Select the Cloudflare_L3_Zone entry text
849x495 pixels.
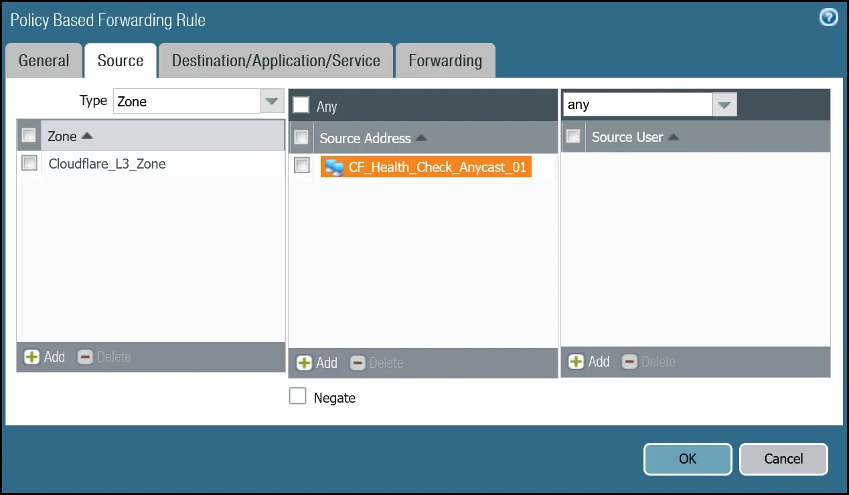click(107, 164)
